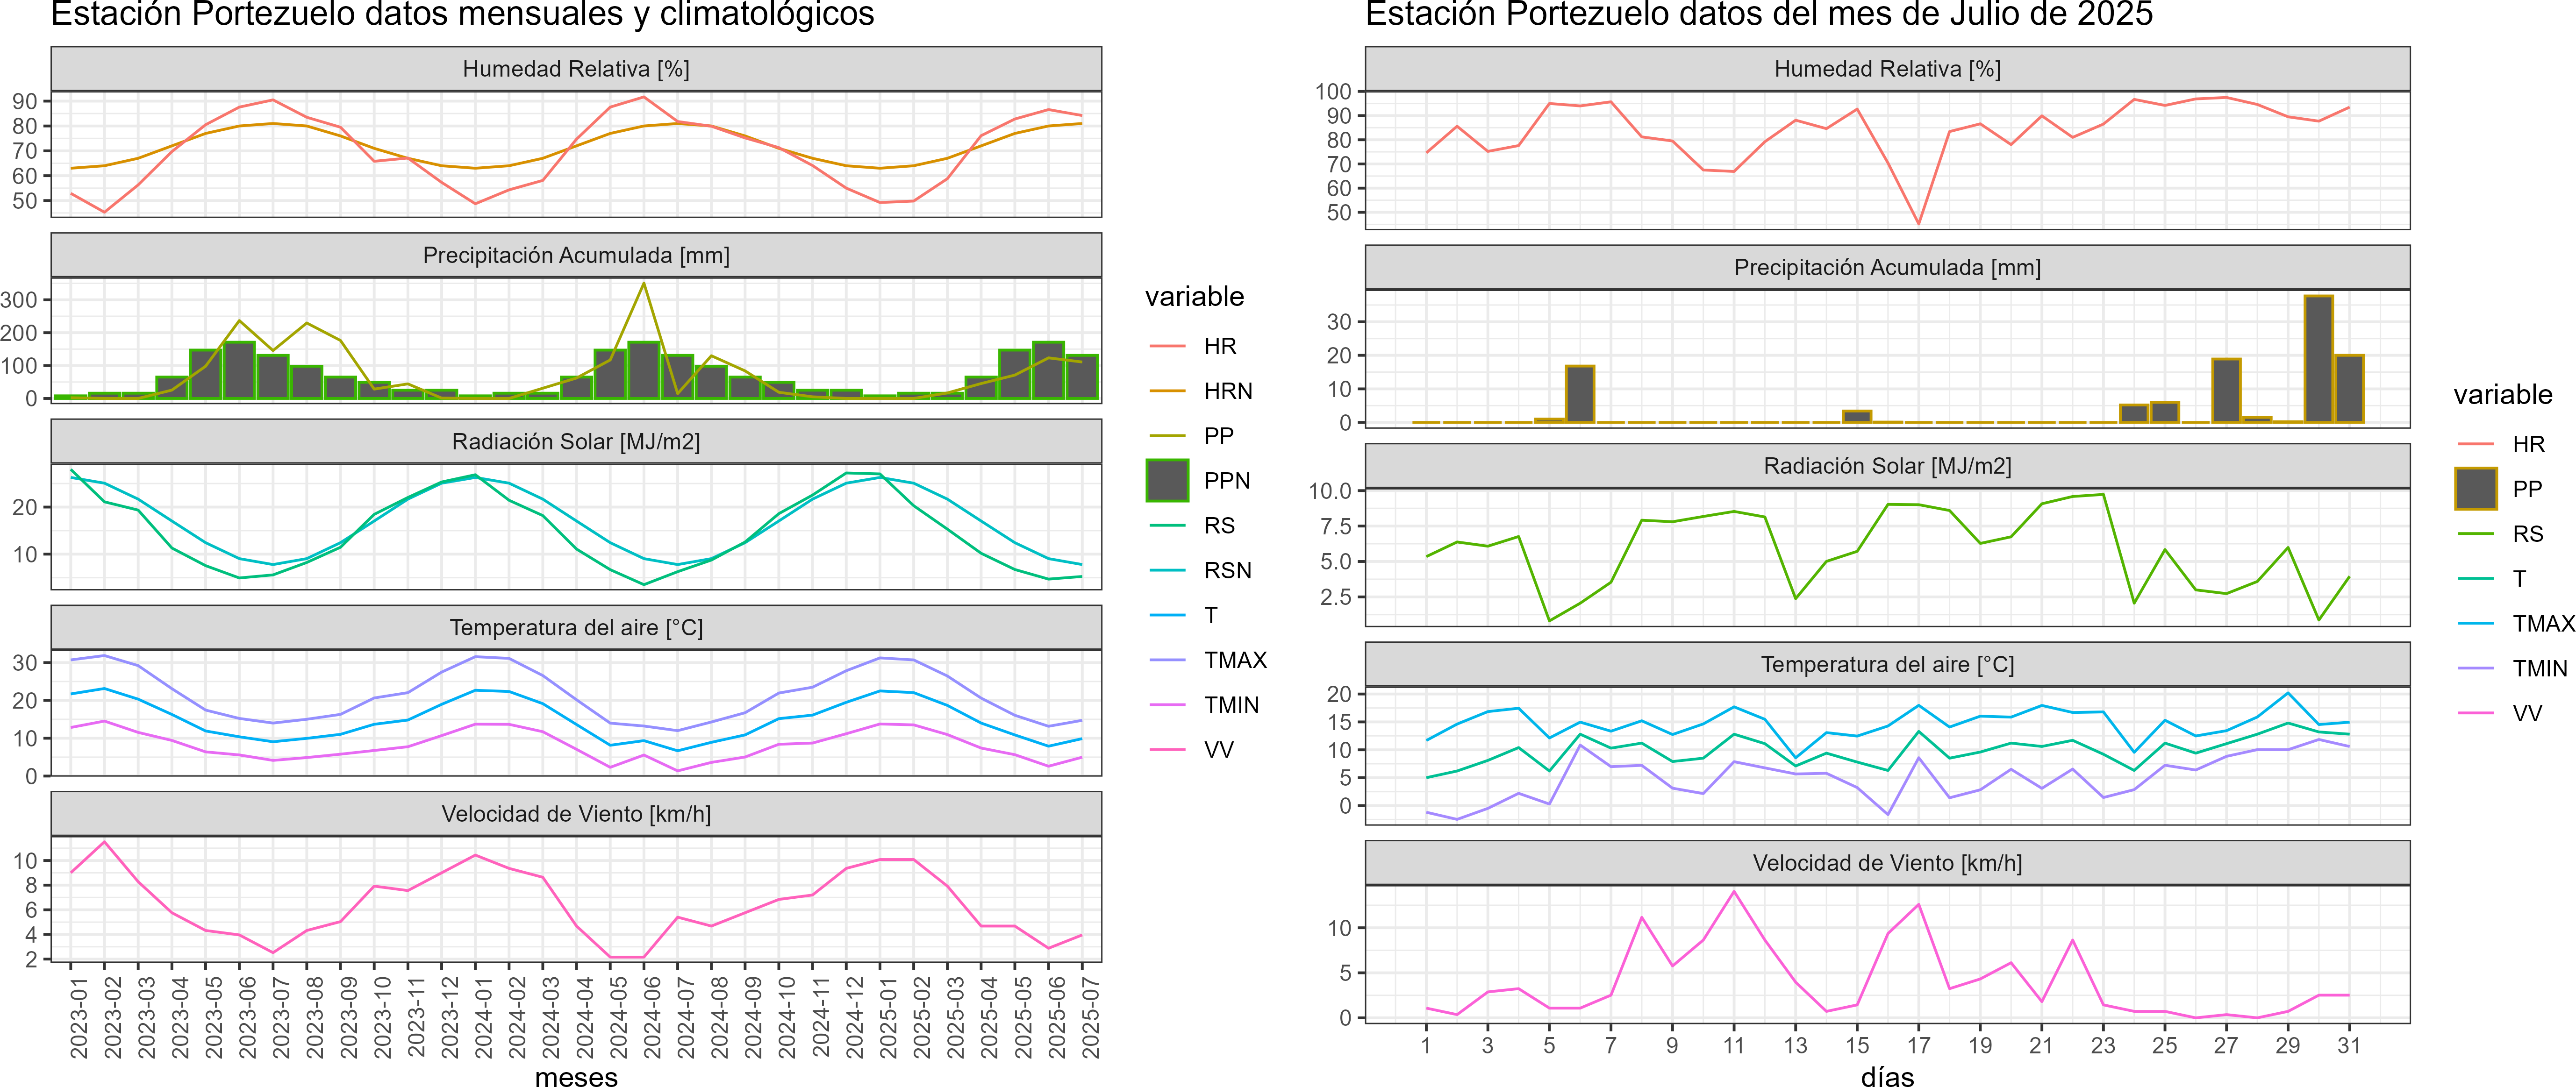The height and width of the screenshot is (1087, 2576).
Task: Click the '2024-06' month tick label
Action: tap(651, 1018)
